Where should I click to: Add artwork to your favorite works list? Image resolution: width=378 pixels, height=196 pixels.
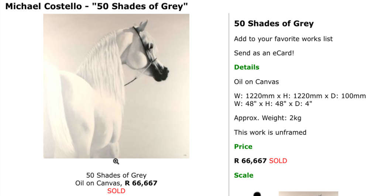point(283,39)
